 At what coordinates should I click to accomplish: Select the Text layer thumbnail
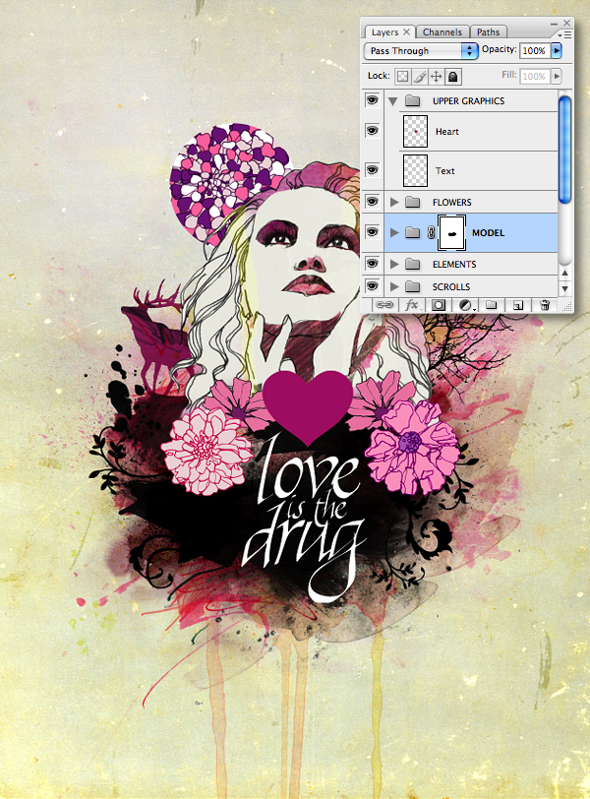(x=415, y=170)
